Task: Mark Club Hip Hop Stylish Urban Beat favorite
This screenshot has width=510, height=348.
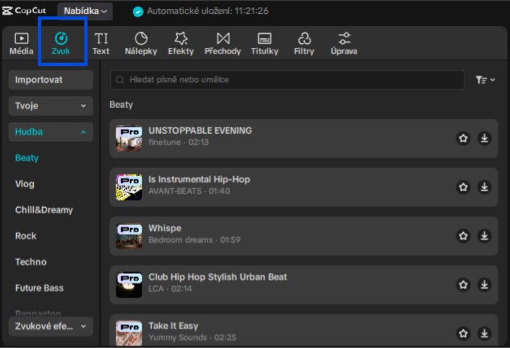Action: 463,285
